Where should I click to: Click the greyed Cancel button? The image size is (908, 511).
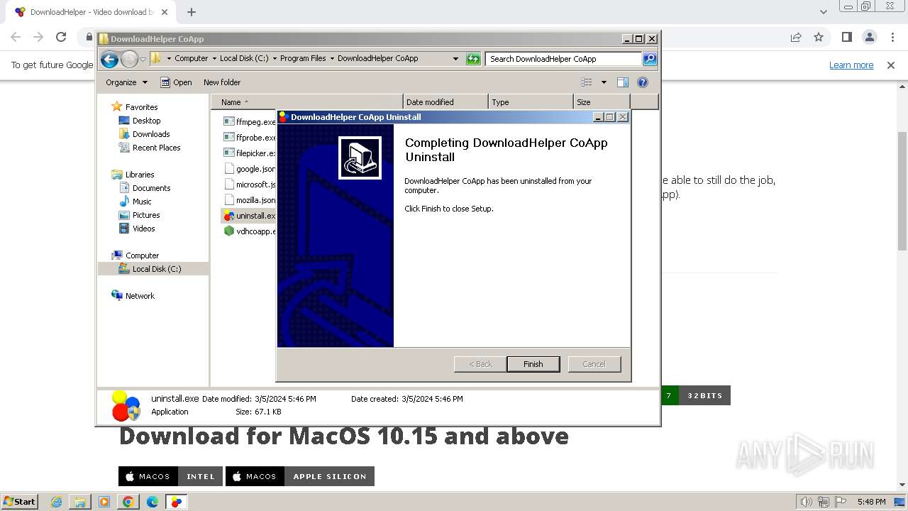tap(594, 364)
